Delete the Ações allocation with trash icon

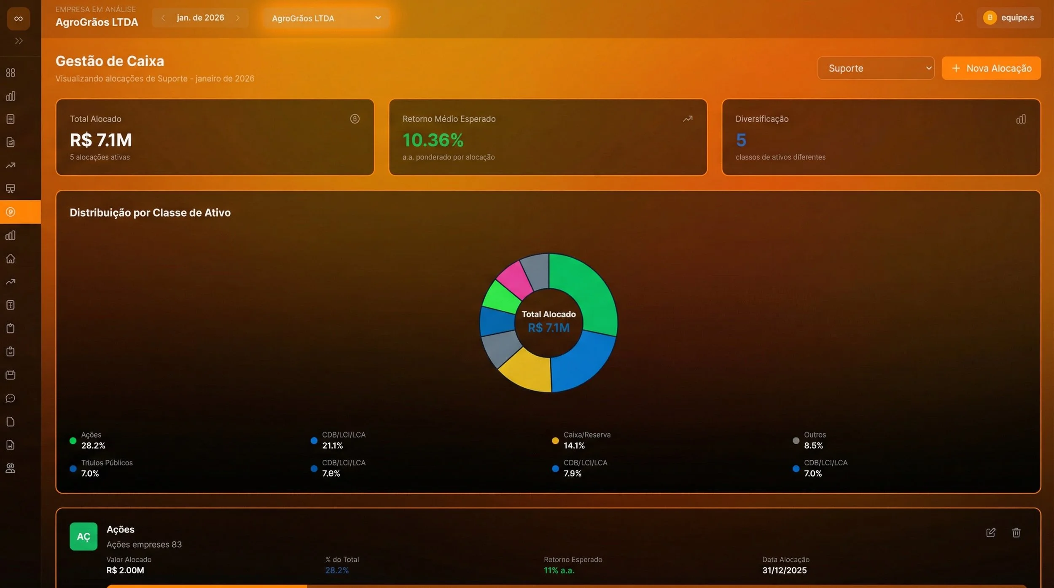1016,533
